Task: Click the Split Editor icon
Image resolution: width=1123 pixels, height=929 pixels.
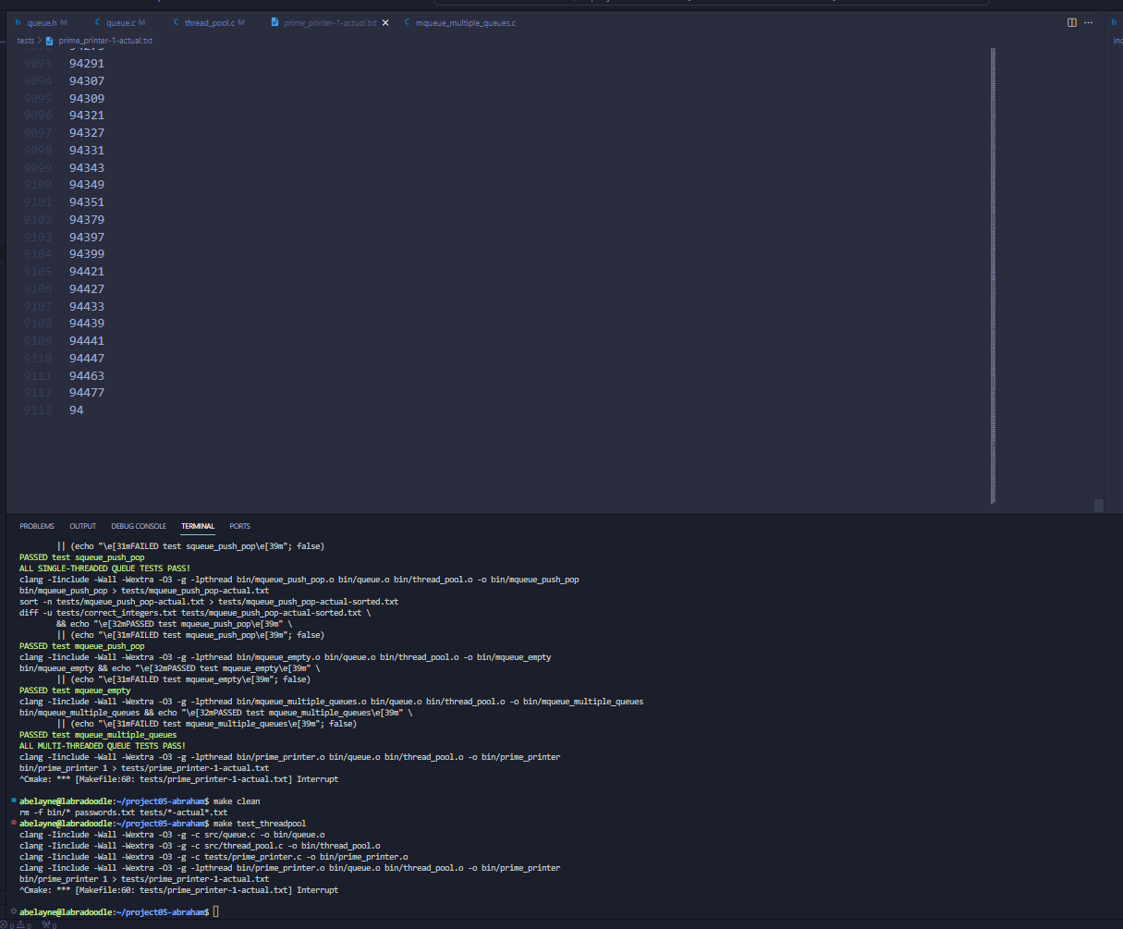Action: [x=1071, y=22]
